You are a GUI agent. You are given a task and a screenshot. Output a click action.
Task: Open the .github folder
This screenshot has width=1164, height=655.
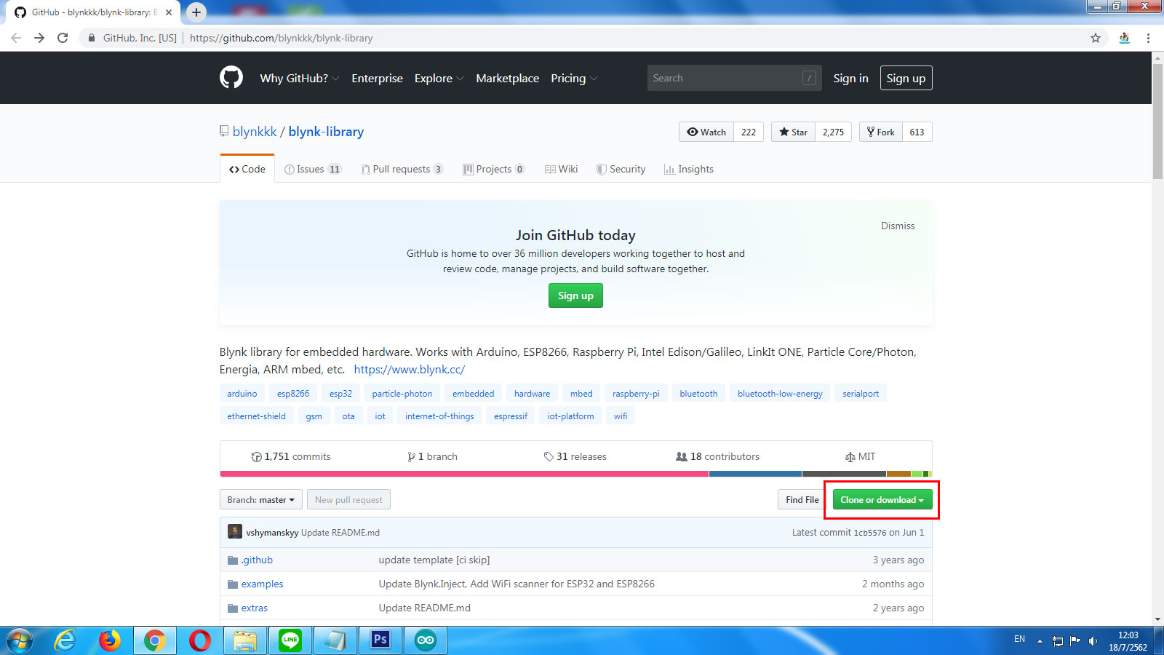(257, 560)
